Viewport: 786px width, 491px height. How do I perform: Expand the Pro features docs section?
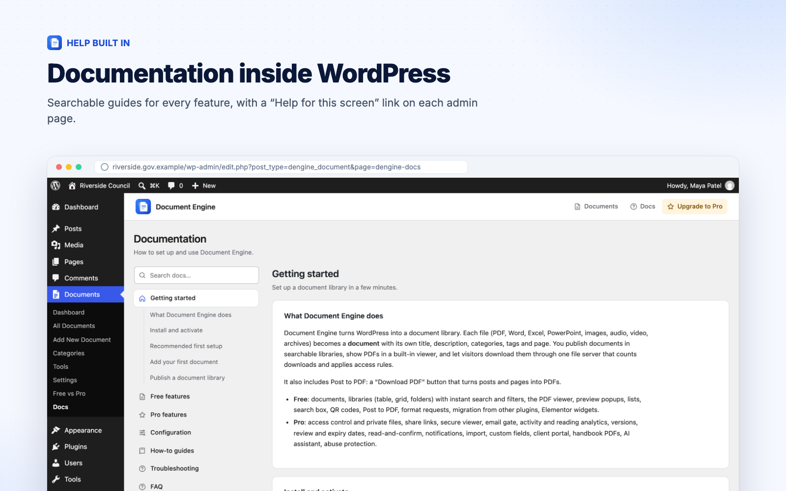click(x=196, y=415)
